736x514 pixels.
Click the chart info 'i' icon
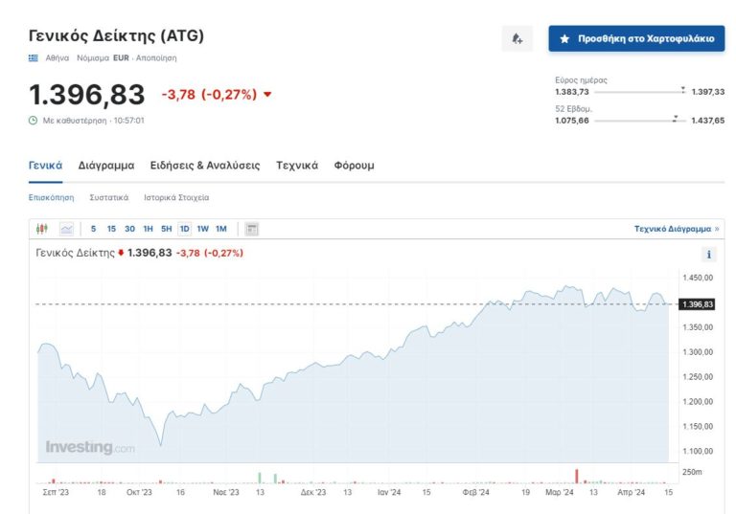[x=709, y=255]
